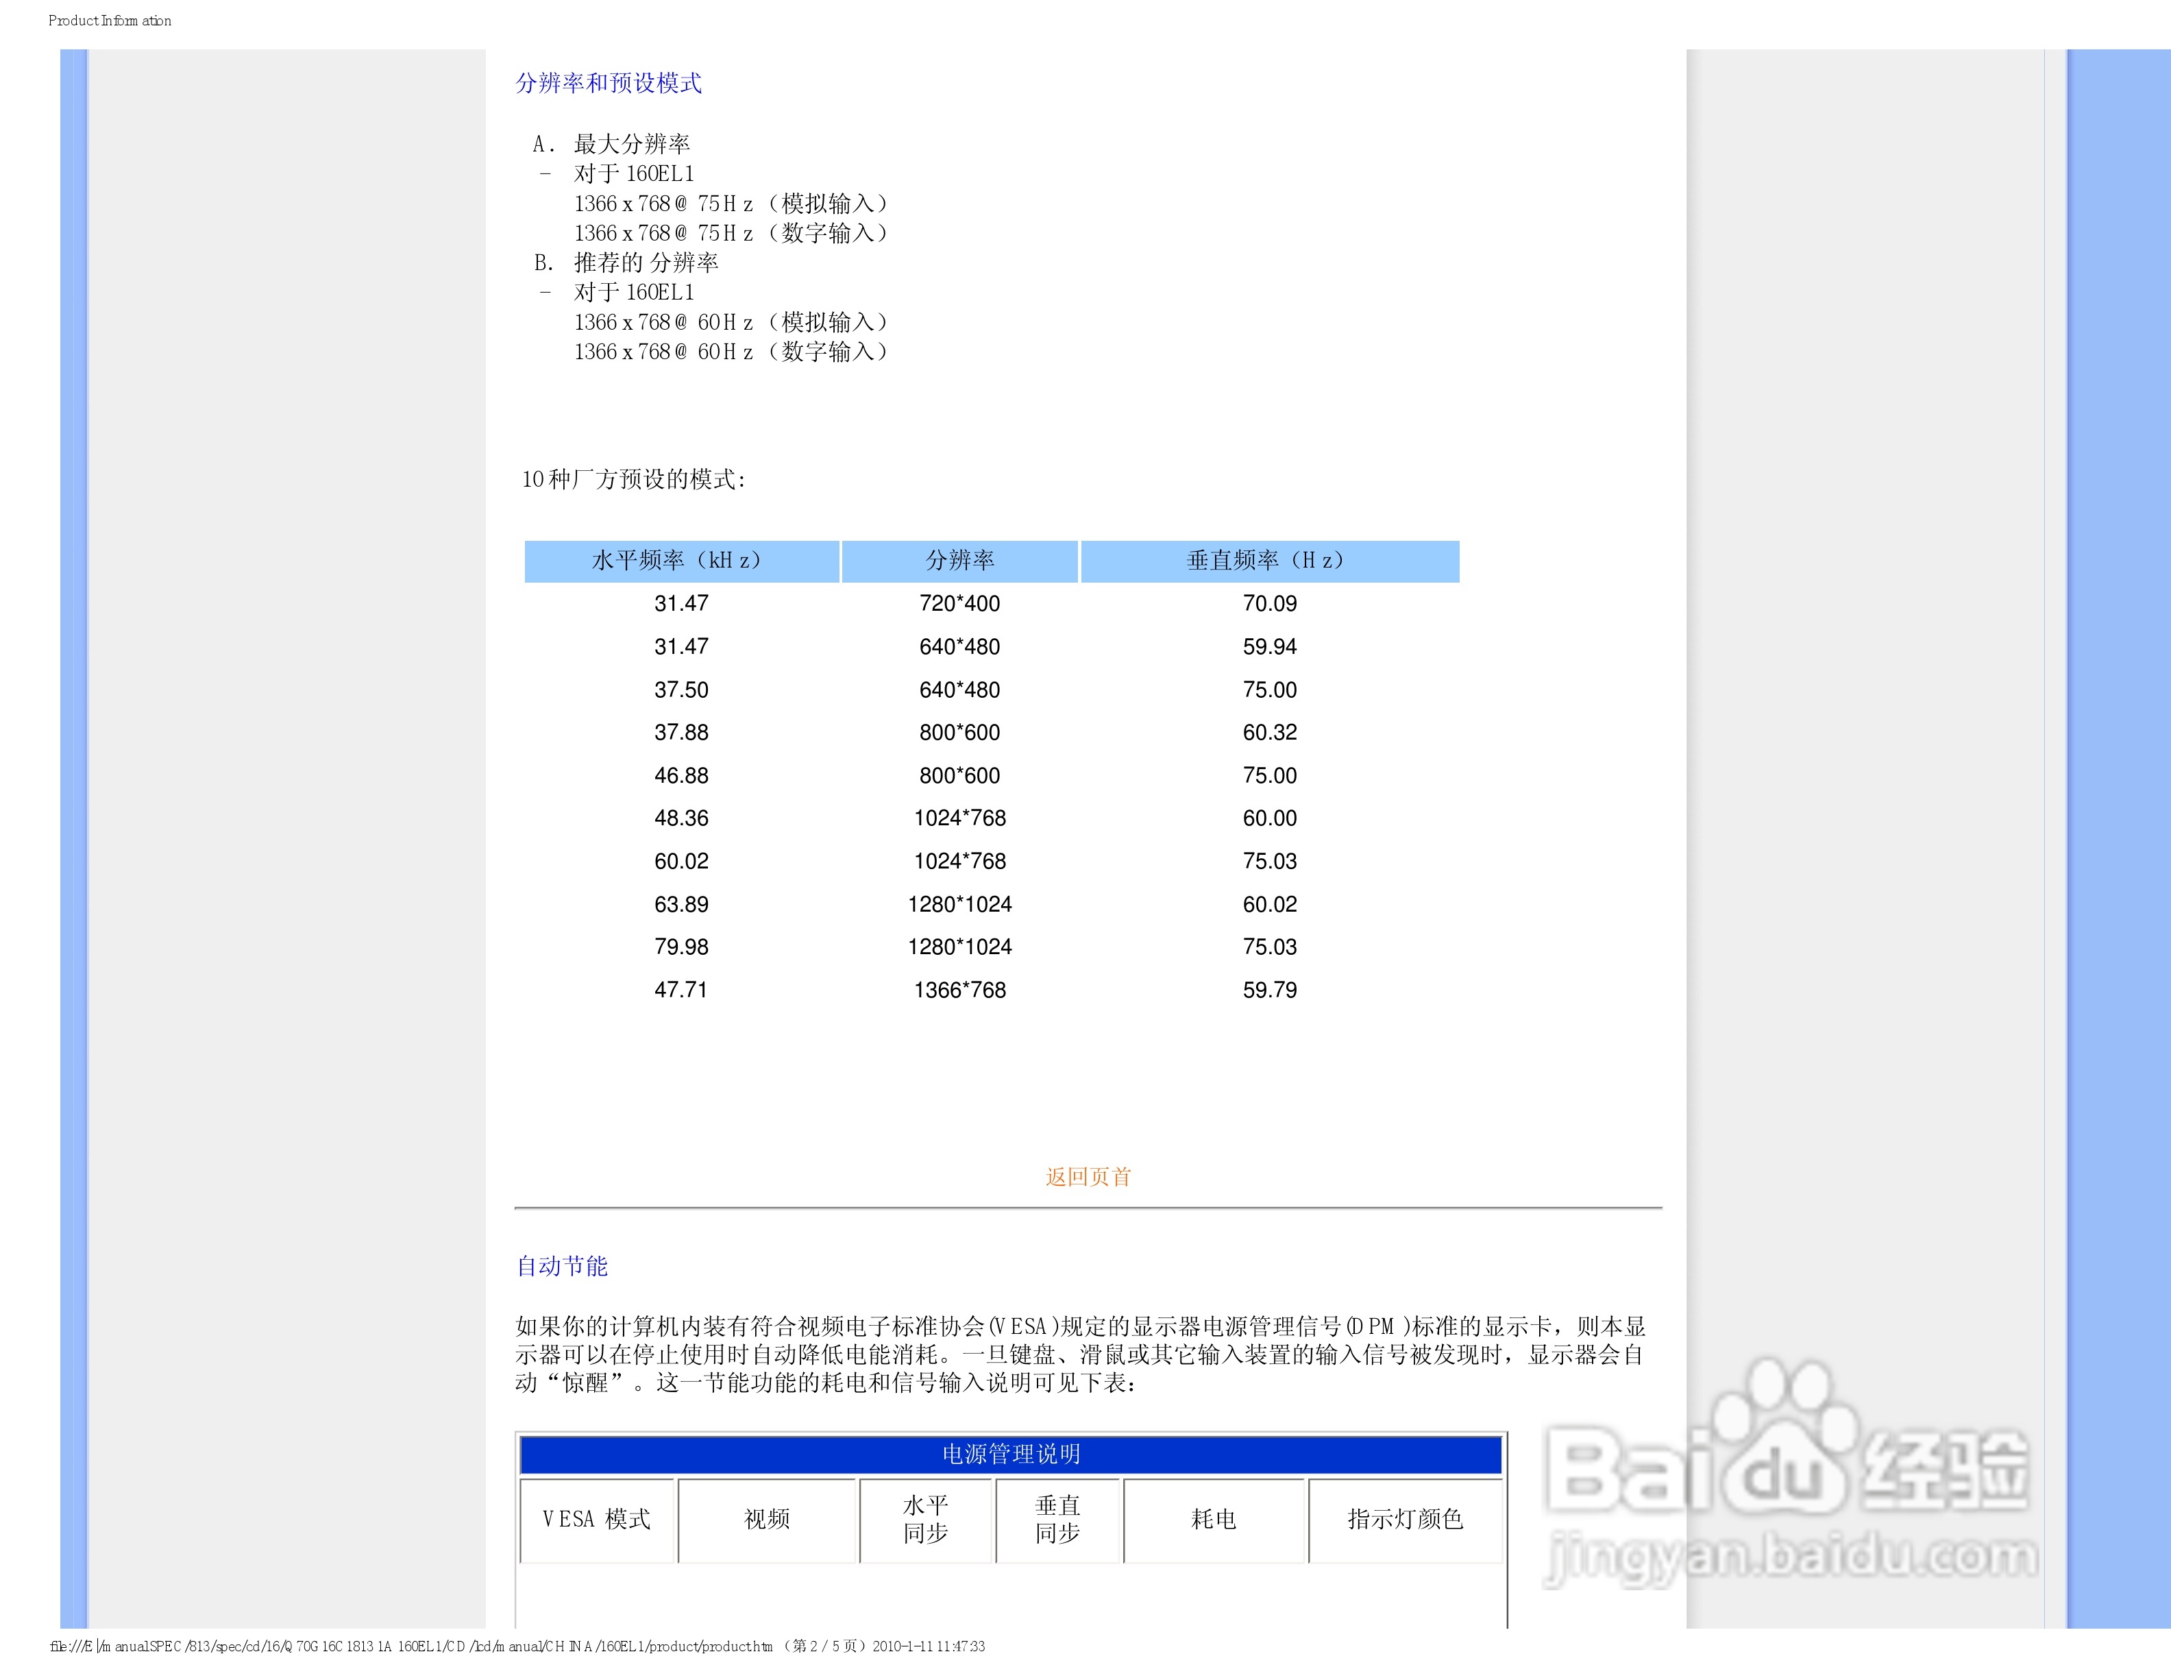Click the 1366*768 resolution table cell
The height and width of the screenshot is (1678, 2171).
959,990
